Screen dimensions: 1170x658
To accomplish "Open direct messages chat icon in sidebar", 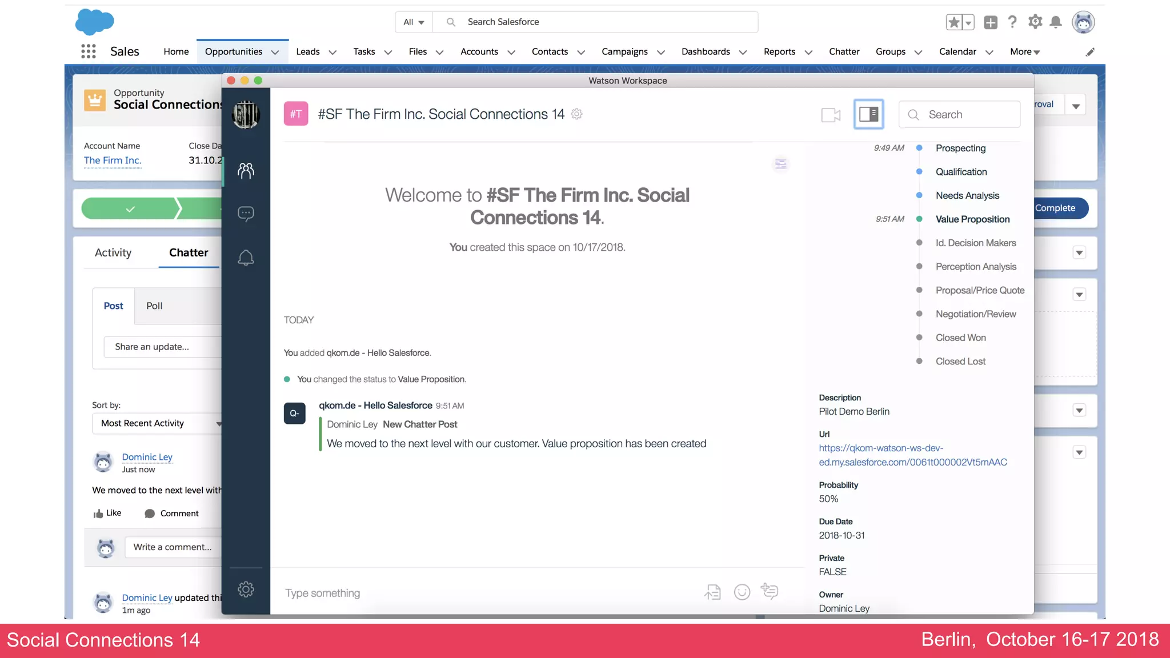I will click(246, 214).
